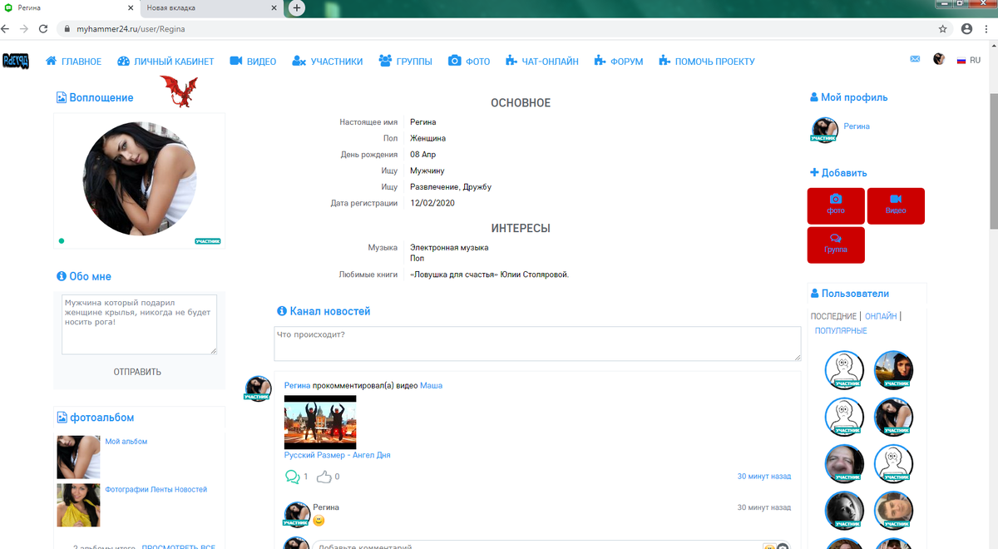998x549 pixels.
Task: Show the ПОСЛЕДНИЕ users tab
Action: [833, 316]
